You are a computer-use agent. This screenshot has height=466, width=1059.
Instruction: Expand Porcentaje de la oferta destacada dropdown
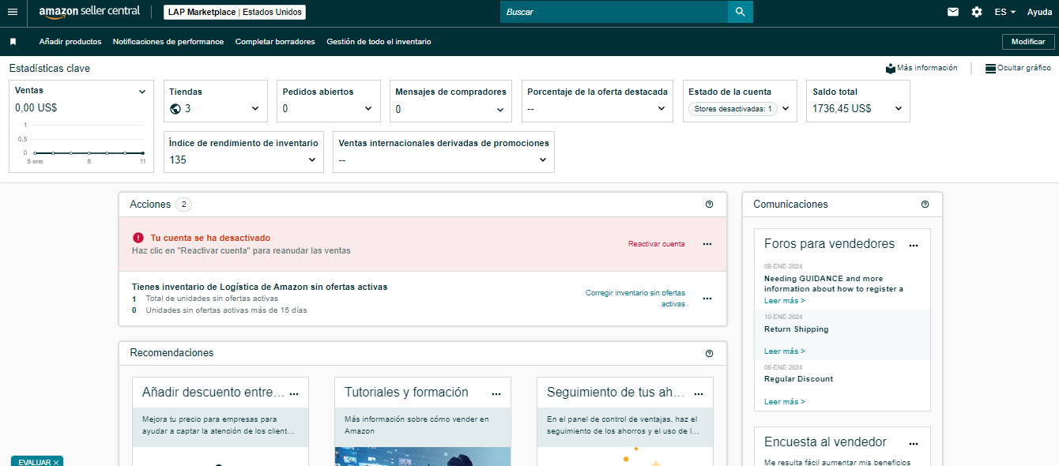[x=661, y=109]
